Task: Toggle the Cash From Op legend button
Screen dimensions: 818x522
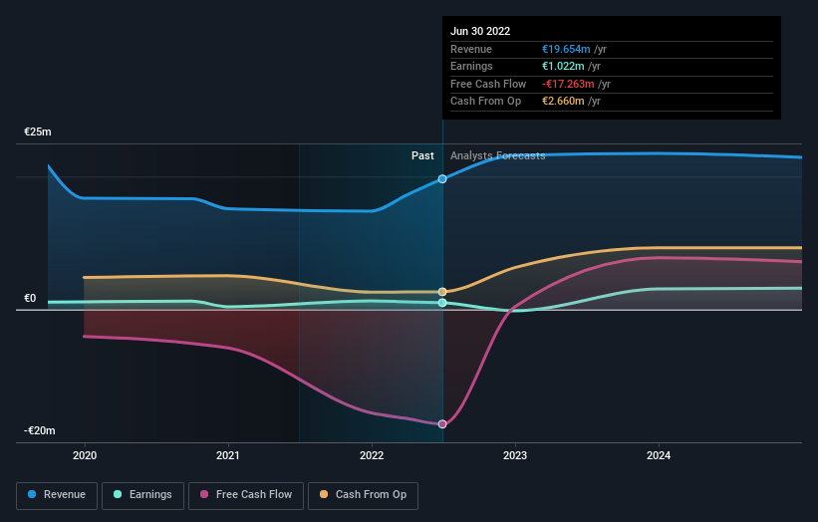Action: [363, 495]
